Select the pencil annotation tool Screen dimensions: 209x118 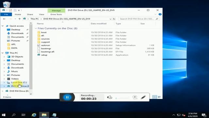(143, 97)
